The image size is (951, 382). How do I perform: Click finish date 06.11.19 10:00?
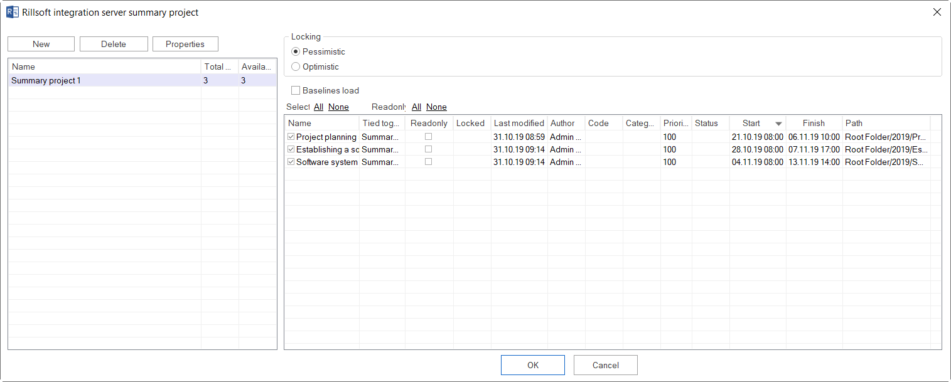[x=814, y=137]
